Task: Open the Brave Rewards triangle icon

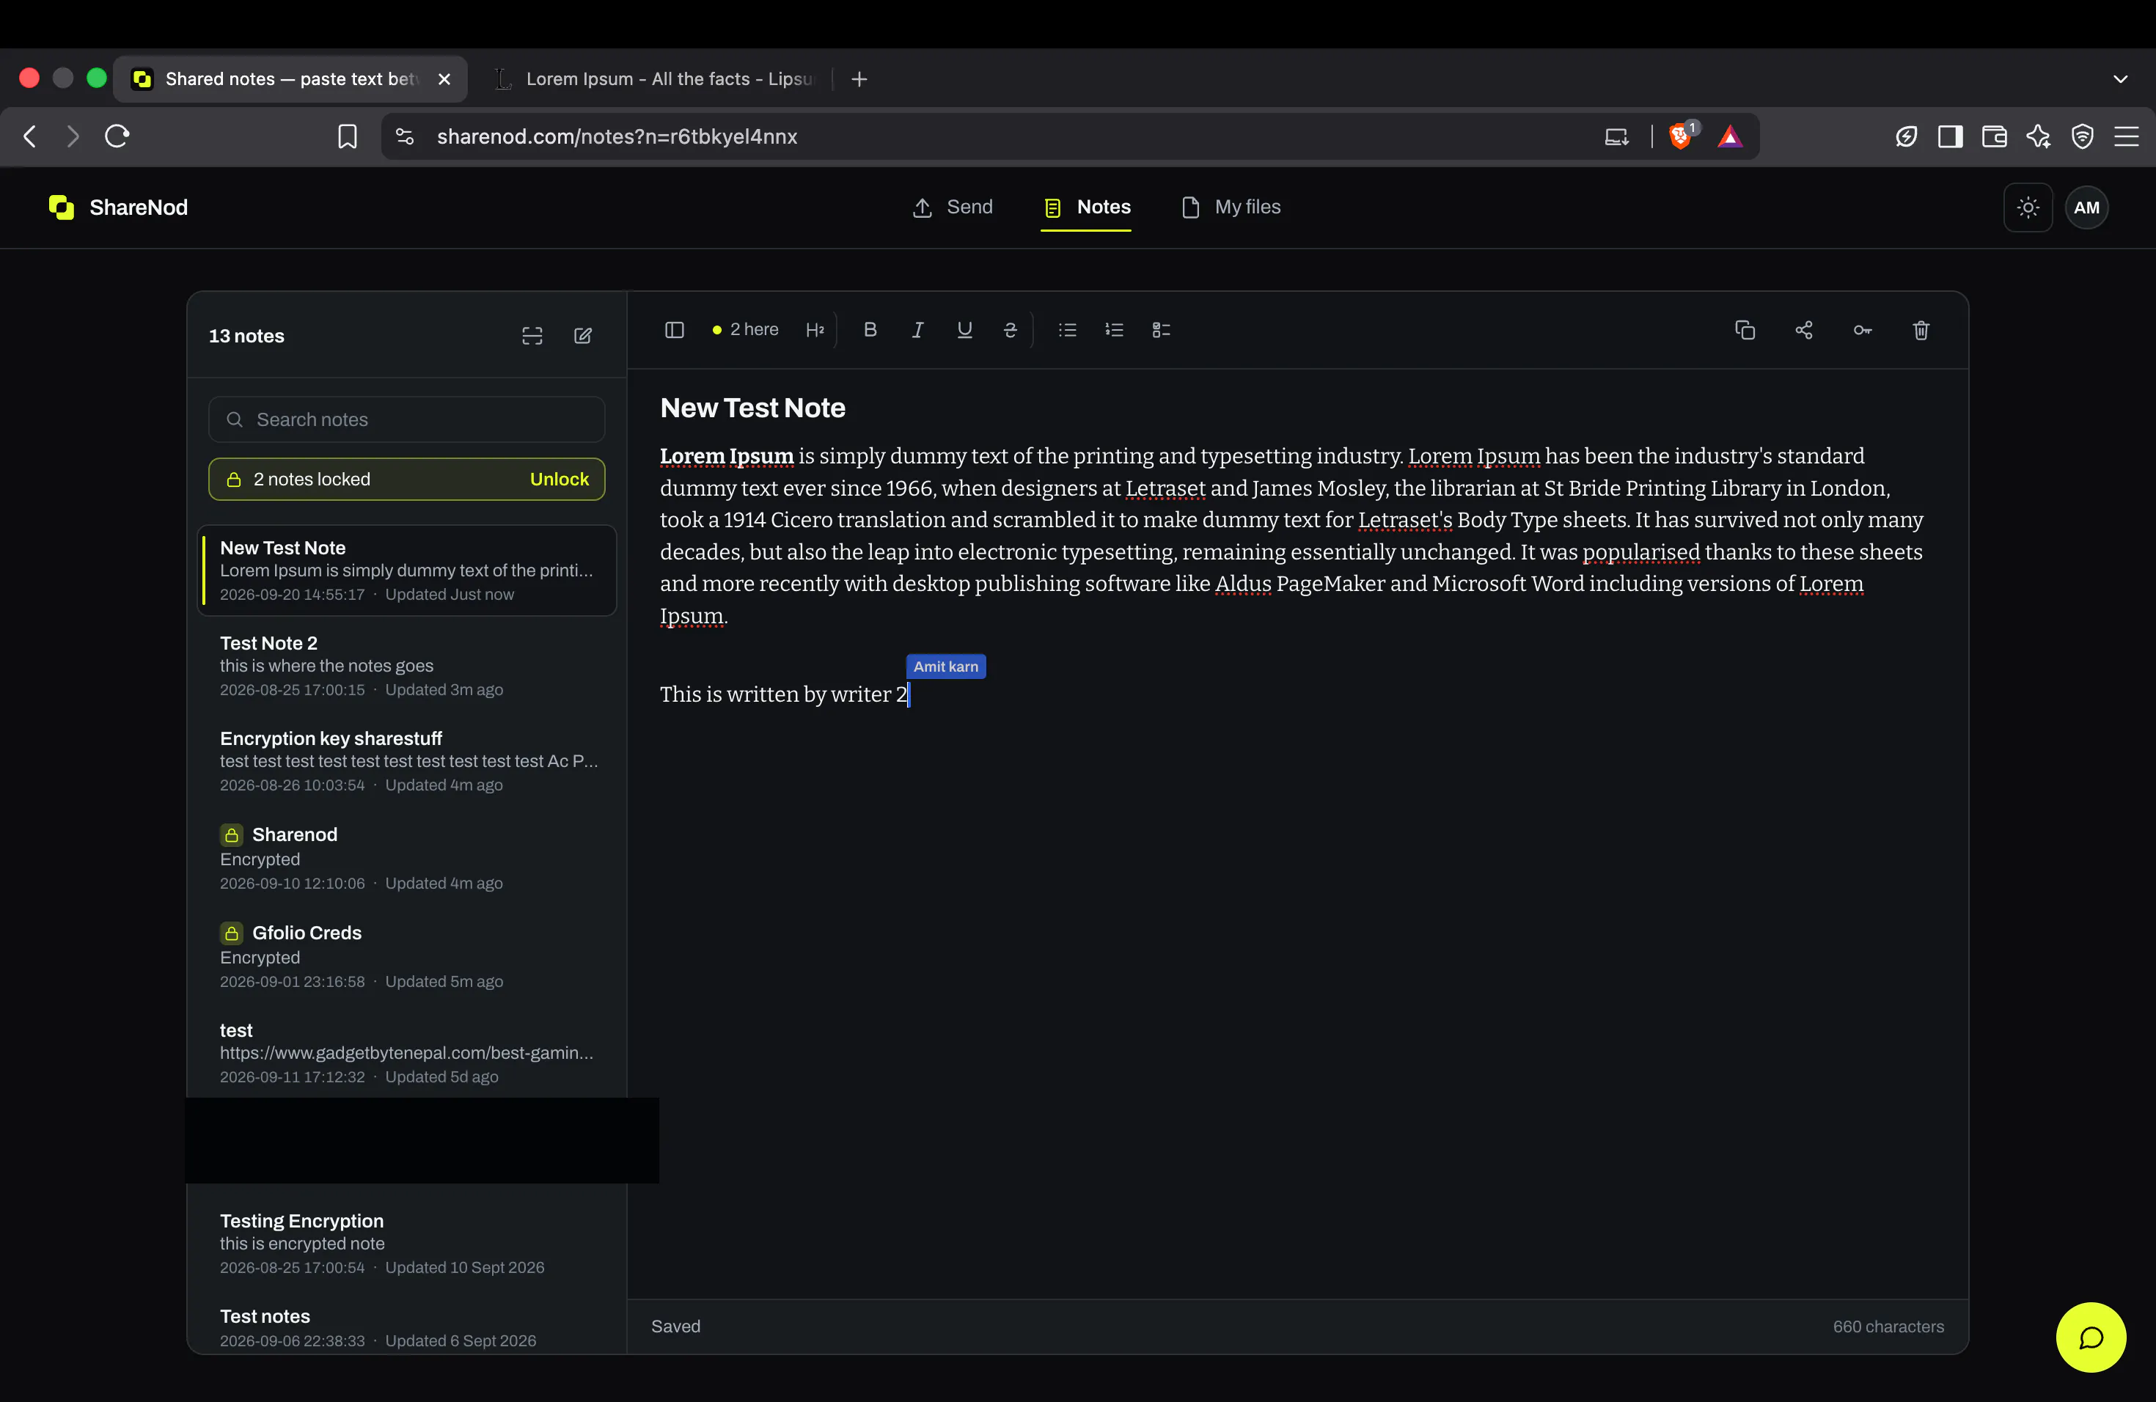Action: (x=1730, y=137)
